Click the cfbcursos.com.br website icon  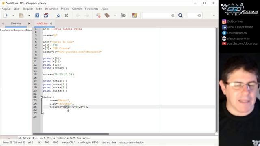(224, 39)
